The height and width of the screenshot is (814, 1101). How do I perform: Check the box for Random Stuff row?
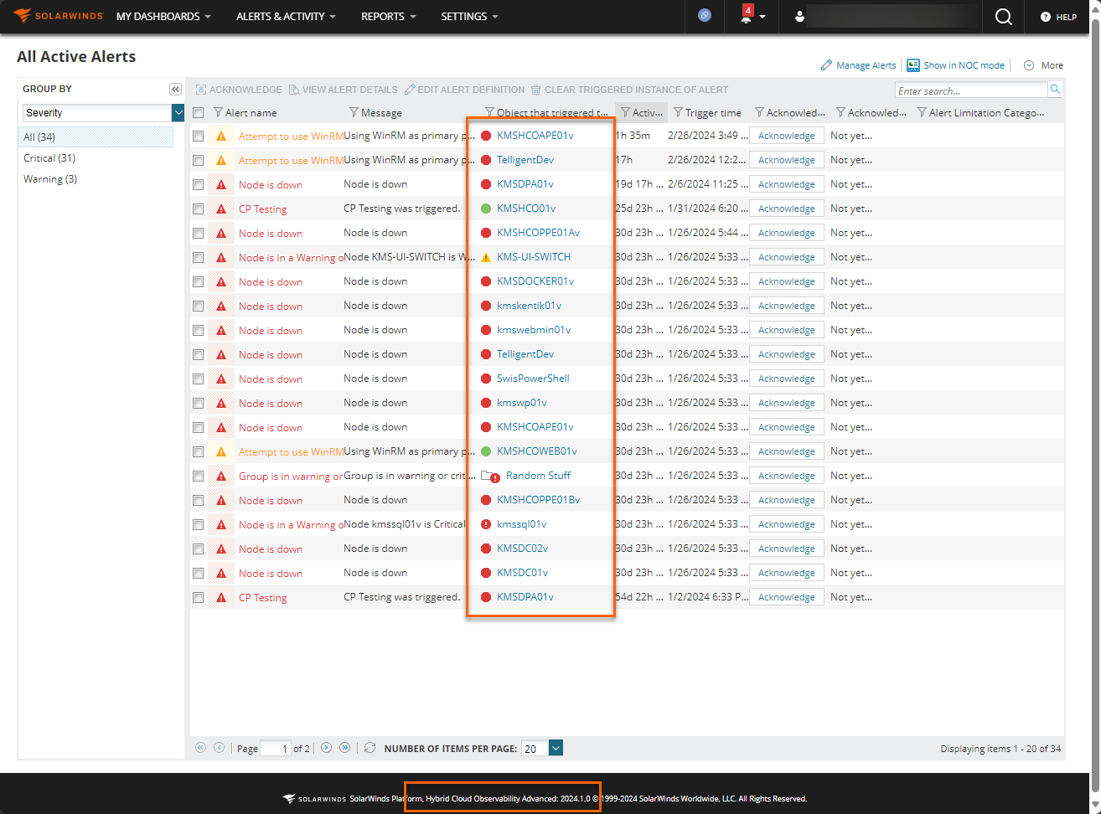199,476
